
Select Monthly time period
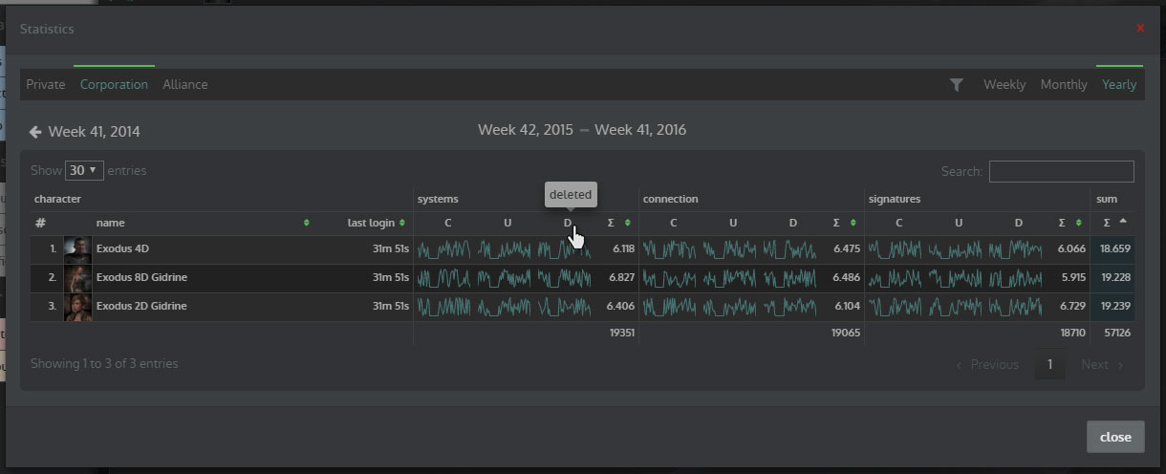click(1064, 85)
